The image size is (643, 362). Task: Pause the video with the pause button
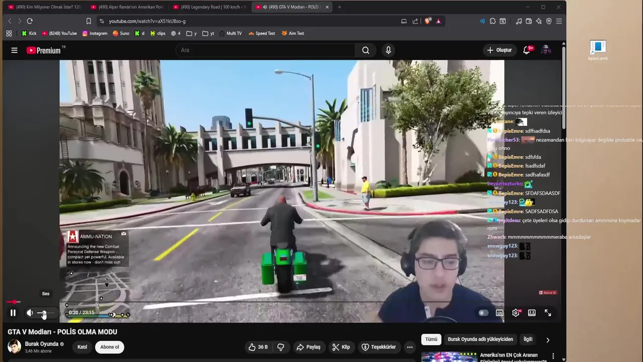pyautogui.click(x=13, y=313)
